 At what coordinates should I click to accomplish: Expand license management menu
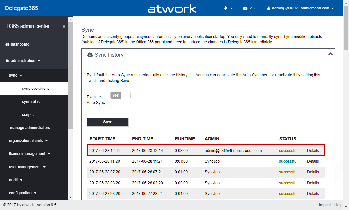(29, 154)
